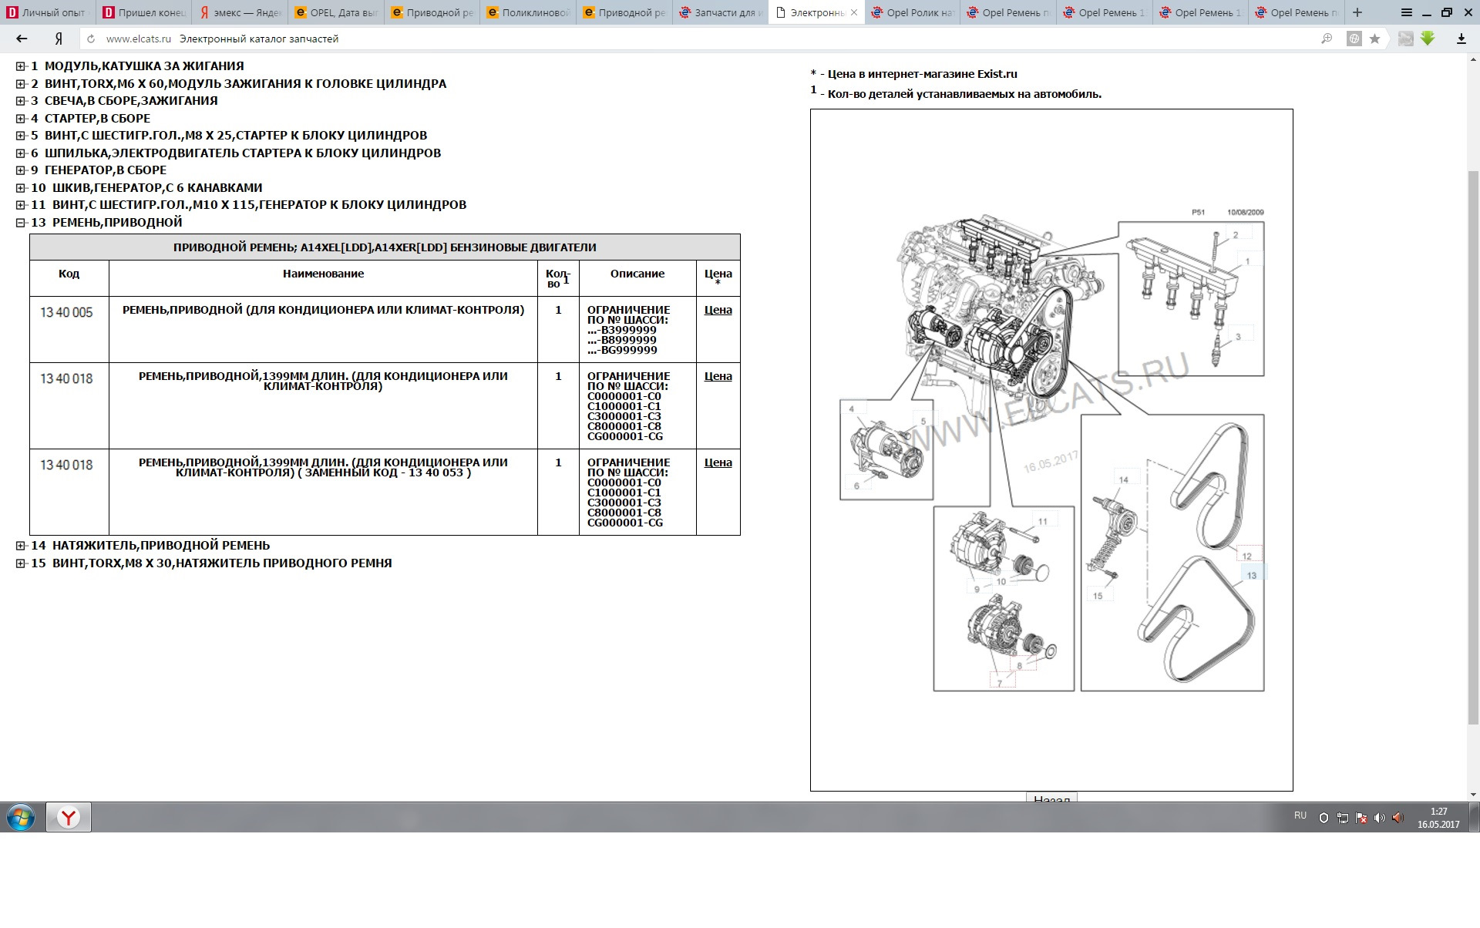Expand item 5 ВИНТ,С ШЕСТИГР.ГОЛ.,M8 X 25
The width and height of the screenshot is (1480, 928).
pyautogui.click(x=21, y=136)
